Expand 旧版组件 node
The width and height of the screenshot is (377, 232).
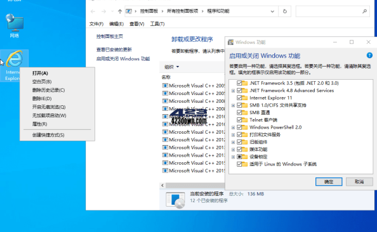coord(233,143)
